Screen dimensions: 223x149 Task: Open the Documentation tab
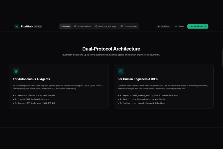(x=129, y=26)
